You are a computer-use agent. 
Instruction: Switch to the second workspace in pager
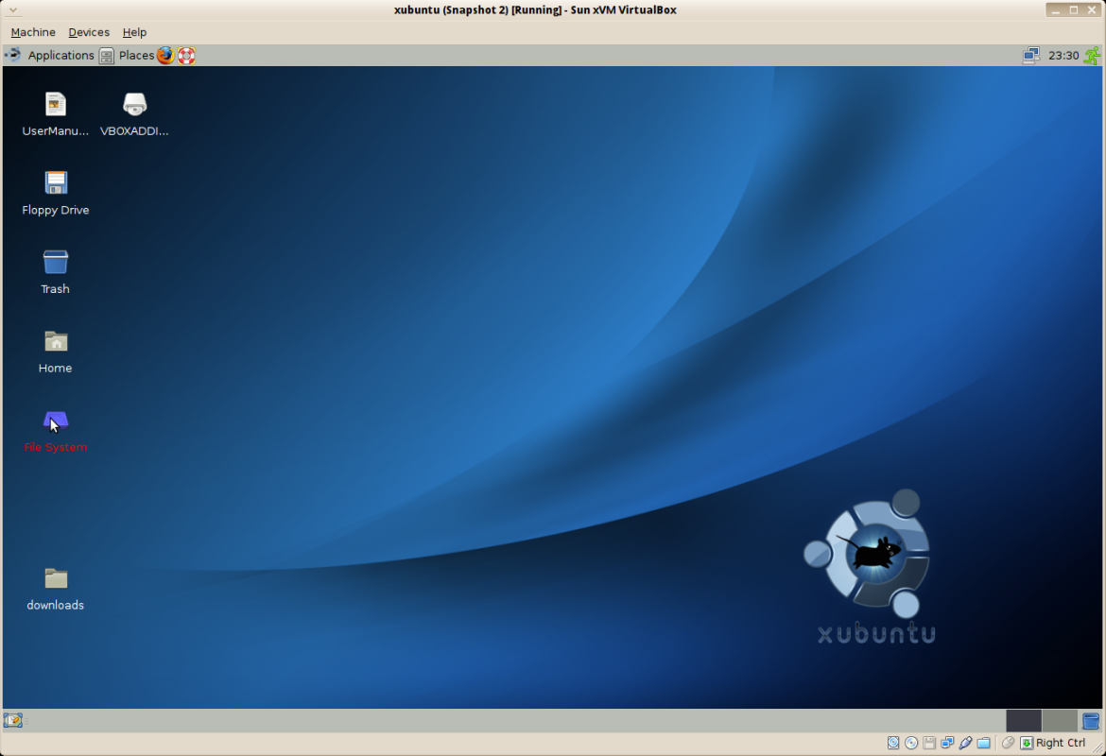[x=1060, y=721]
